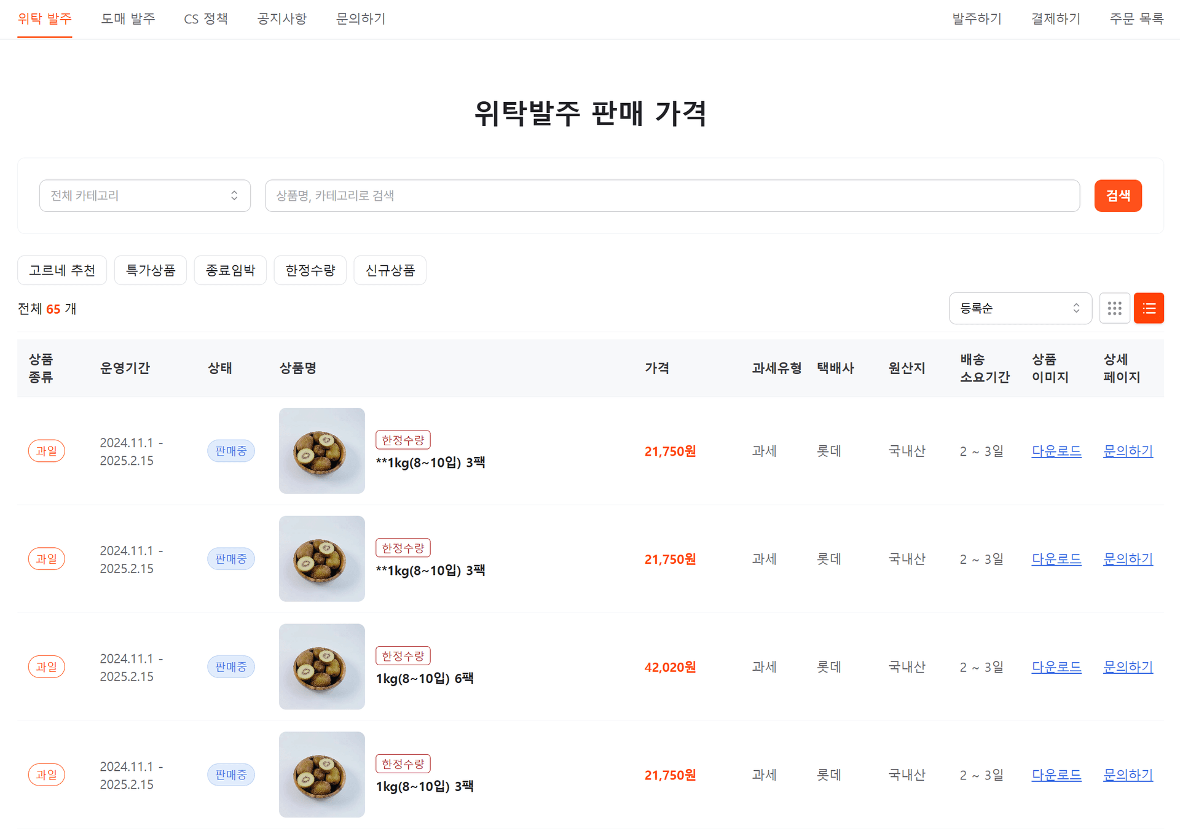Toggle the 한정수량 filter chip
This screenshot has height=831, width=1180.
[310, 270]
